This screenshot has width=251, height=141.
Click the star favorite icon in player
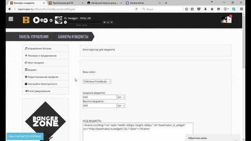[x=104, y=22]
